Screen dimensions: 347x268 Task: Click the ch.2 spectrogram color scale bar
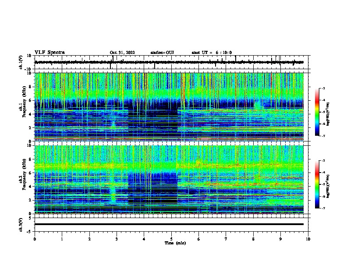tap(317, 184)
